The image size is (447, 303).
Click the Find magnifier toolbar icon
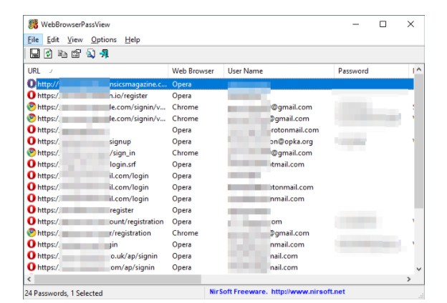[x=91, y=54]
